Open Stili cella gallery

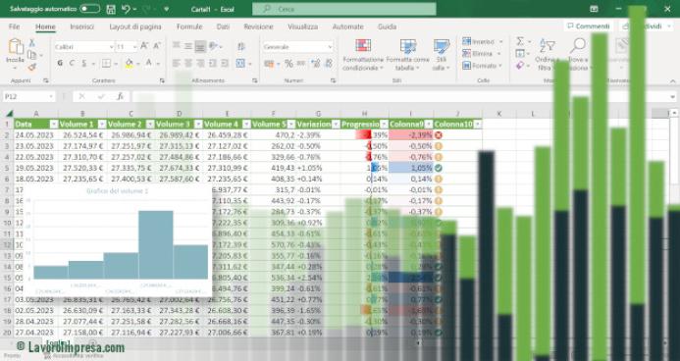(x=442, y=55)
